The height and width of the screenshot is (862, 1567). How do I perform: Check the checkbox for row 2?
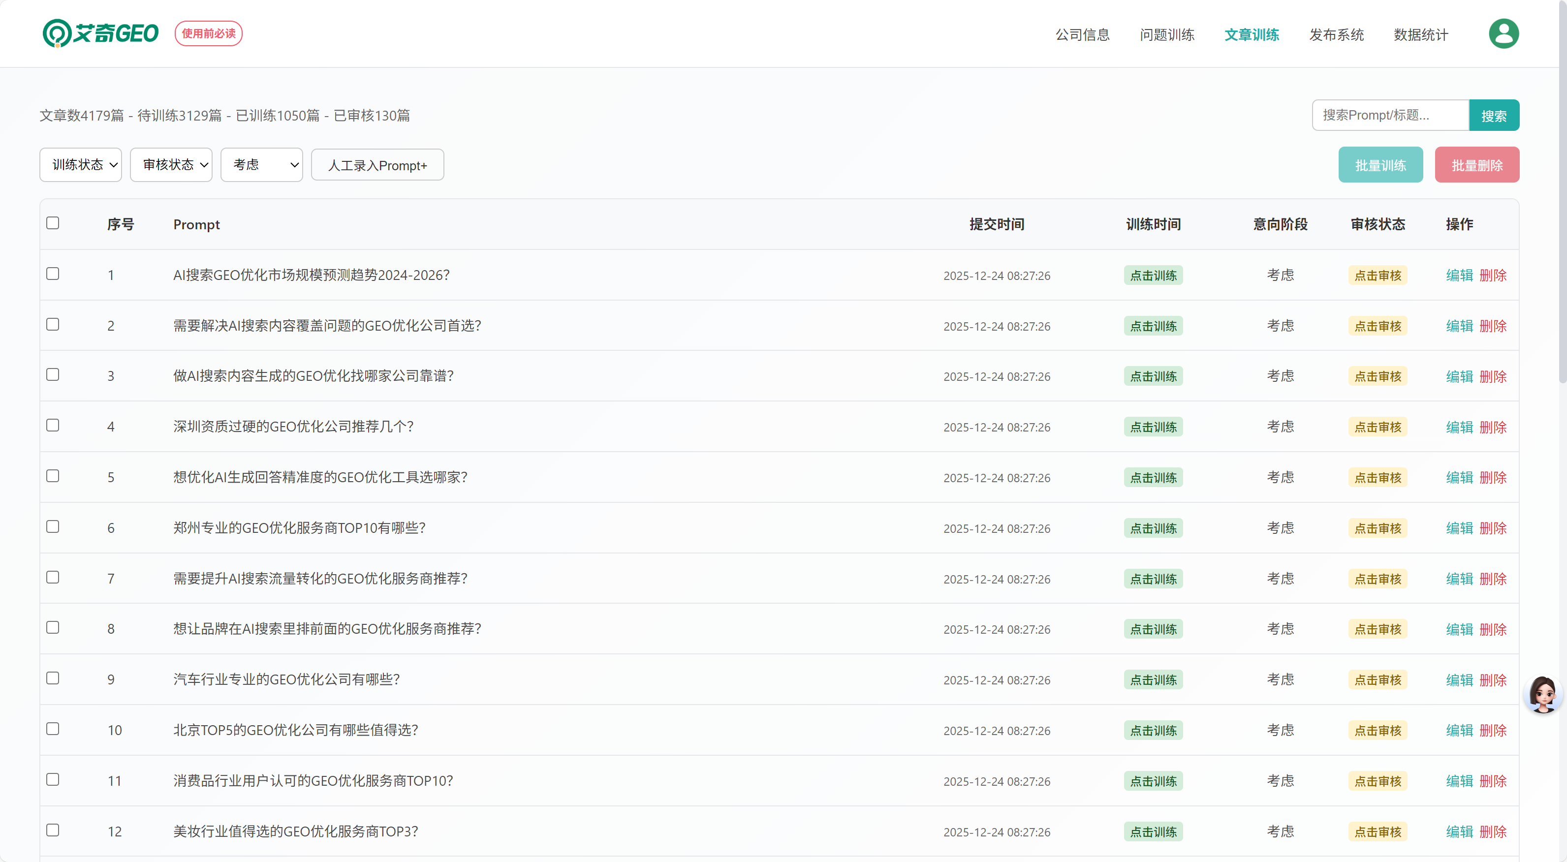[x=53, y=324]
